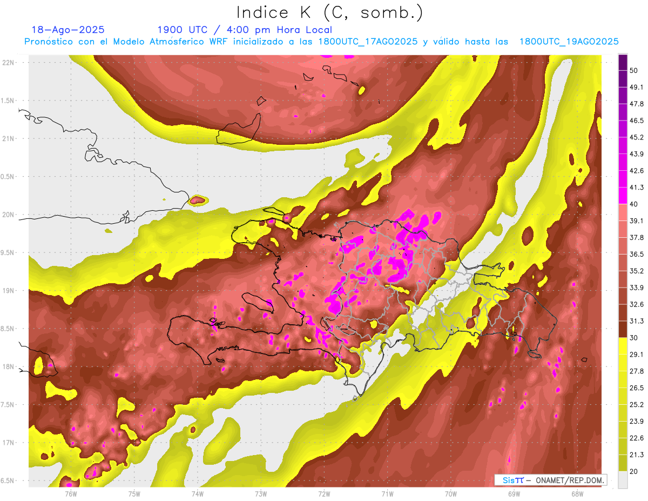Click the pink legend band between 39.1 and 40
Image resolution: width=648 pixels, height=501 pixels.
coord(623,212)
